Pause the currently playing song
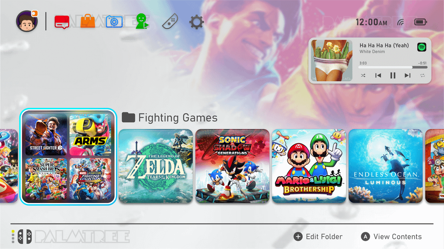 coord(393,75)
